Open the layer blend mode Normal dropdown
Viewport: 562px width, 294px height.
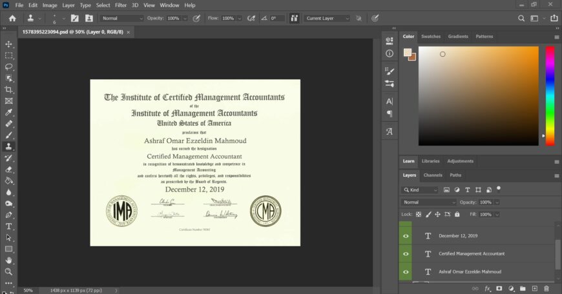coord(428,202)
